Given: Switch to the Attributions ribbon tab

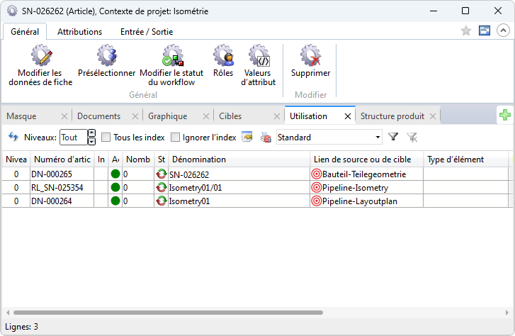Looking at the screenshot, I should tap(80, 32).
